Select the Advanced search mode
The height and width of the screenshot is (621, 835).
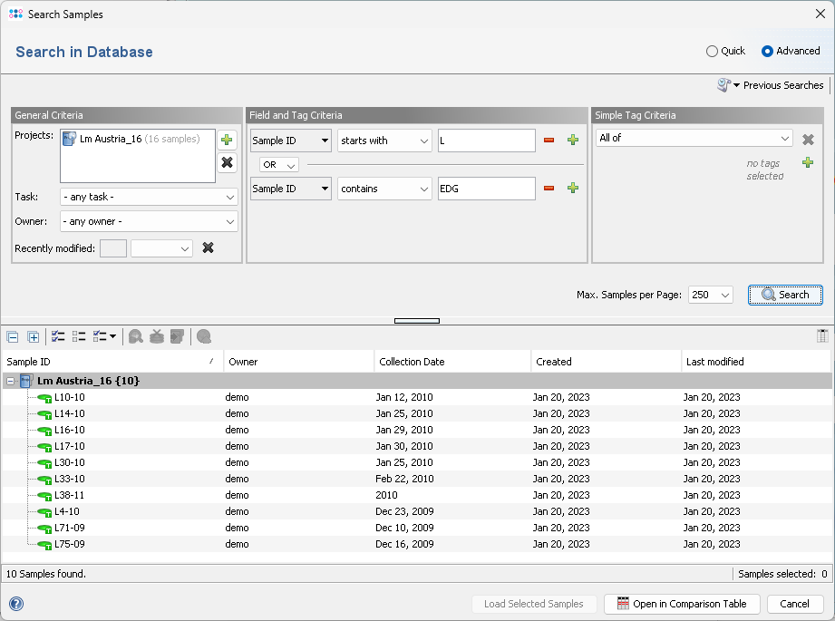click(768, 52)
